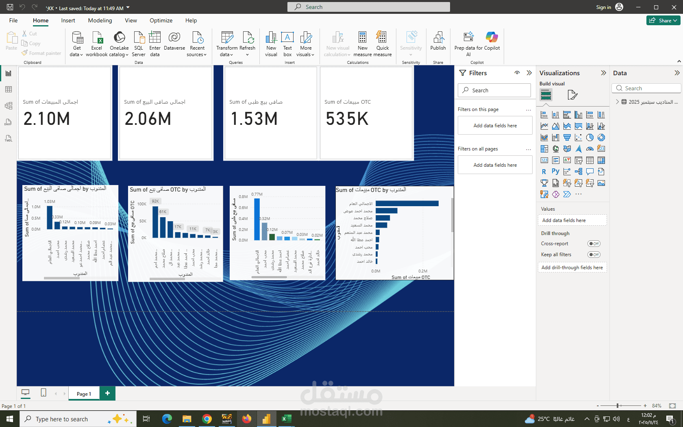Collapse the Visualizations pane
This screenshot has width=683, height=427.
[603, 73]
